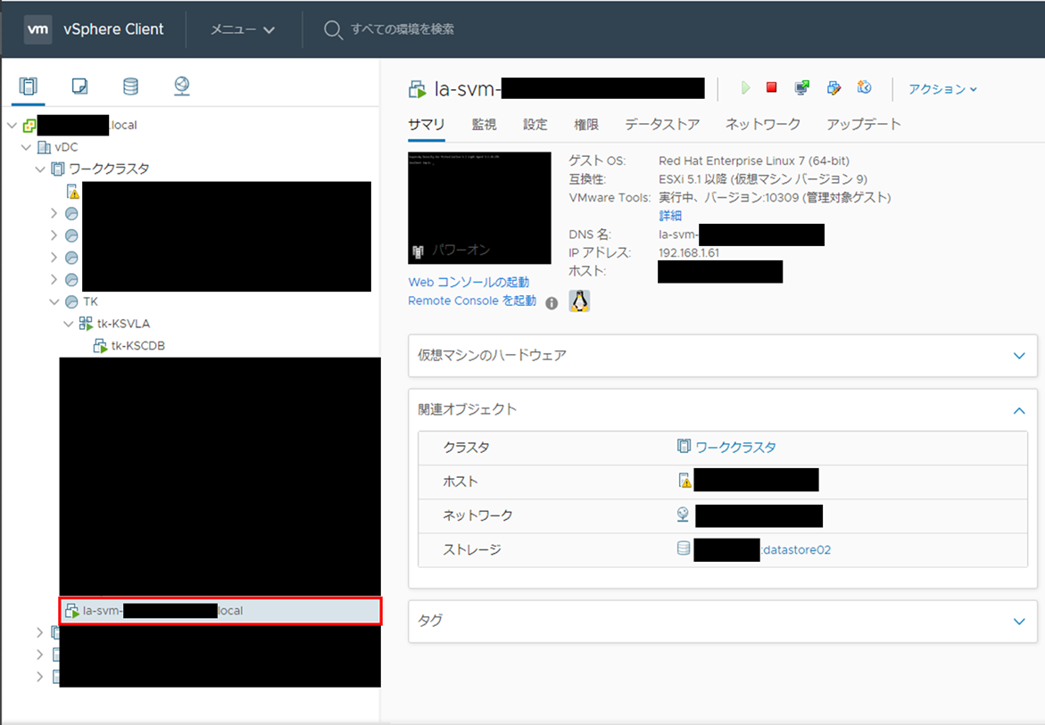Click the vm logo icon
1045x725 pixels.
point(38,29)
